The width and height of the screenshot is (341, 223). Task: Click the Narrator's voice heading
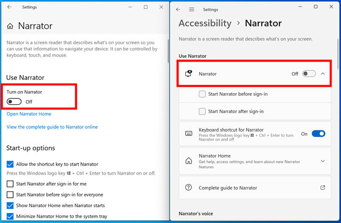[x=196, y=214]
